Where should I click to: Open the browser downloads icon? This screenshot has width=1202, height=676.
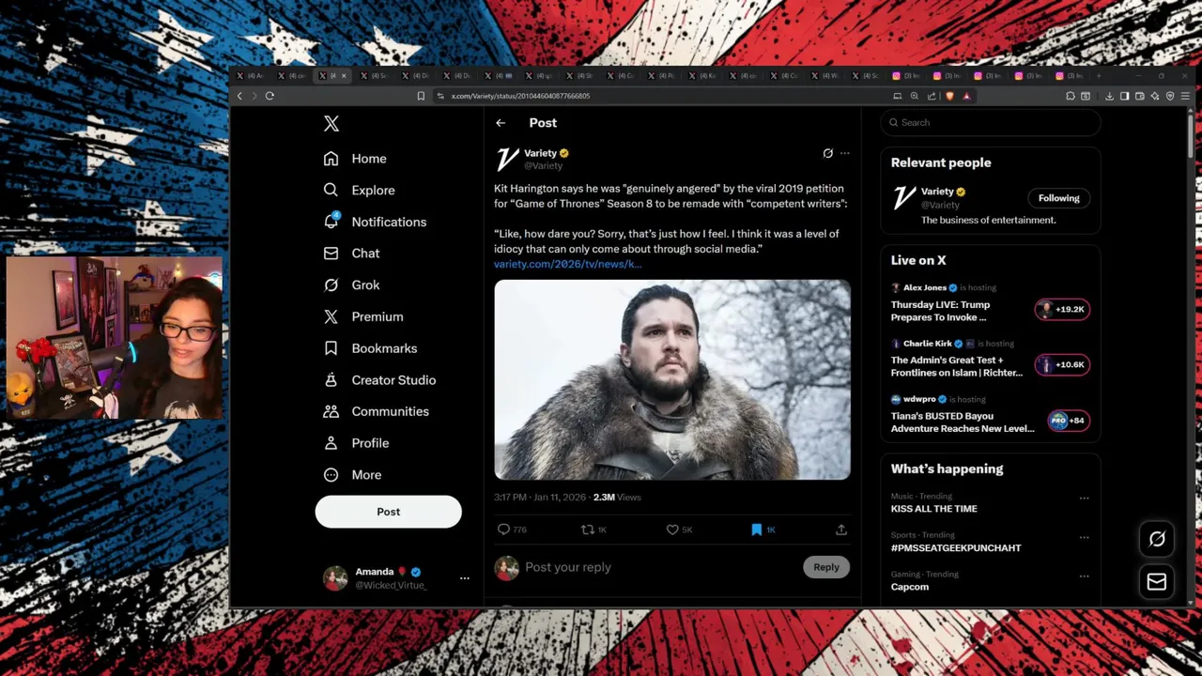pos(1109,96)
